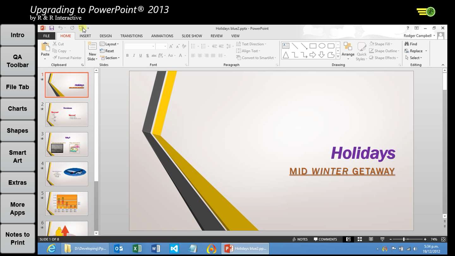Choose the Isosceles Triangle shape
The height and width of the screenshot is (256, 455).
286,55
